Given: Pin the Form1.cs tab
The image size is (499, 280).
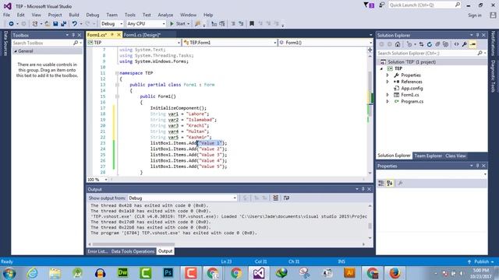Looking at the screenshot, I should click(112, 35).
